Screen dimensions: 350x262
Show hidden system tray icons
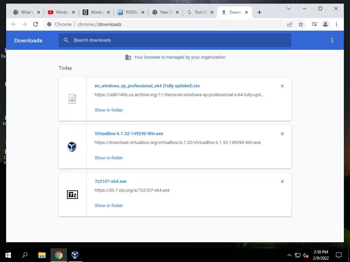289,255
